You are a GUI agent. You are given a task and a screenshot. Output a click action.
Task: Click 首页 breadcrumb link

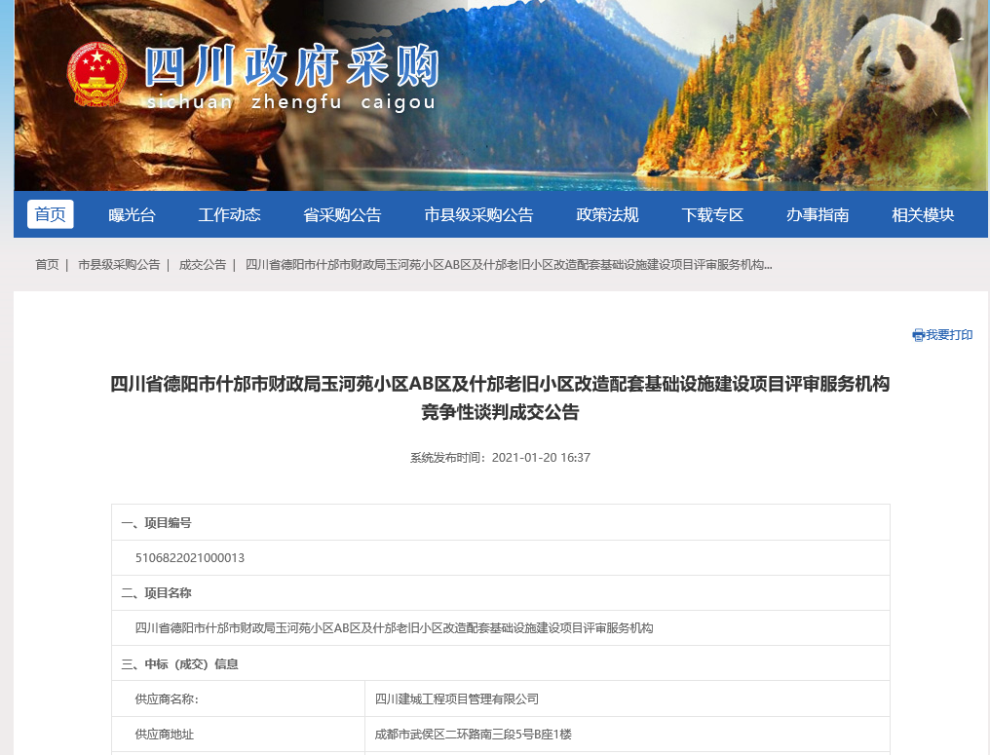(47, 265)
